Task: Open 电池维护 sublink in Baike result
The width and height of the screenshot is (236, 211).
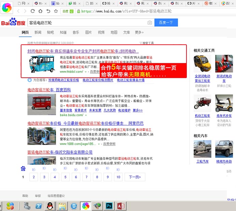Action: tap(124, 110)
